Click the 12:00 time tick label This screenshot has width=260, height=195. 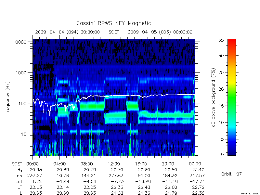(114, 164)
